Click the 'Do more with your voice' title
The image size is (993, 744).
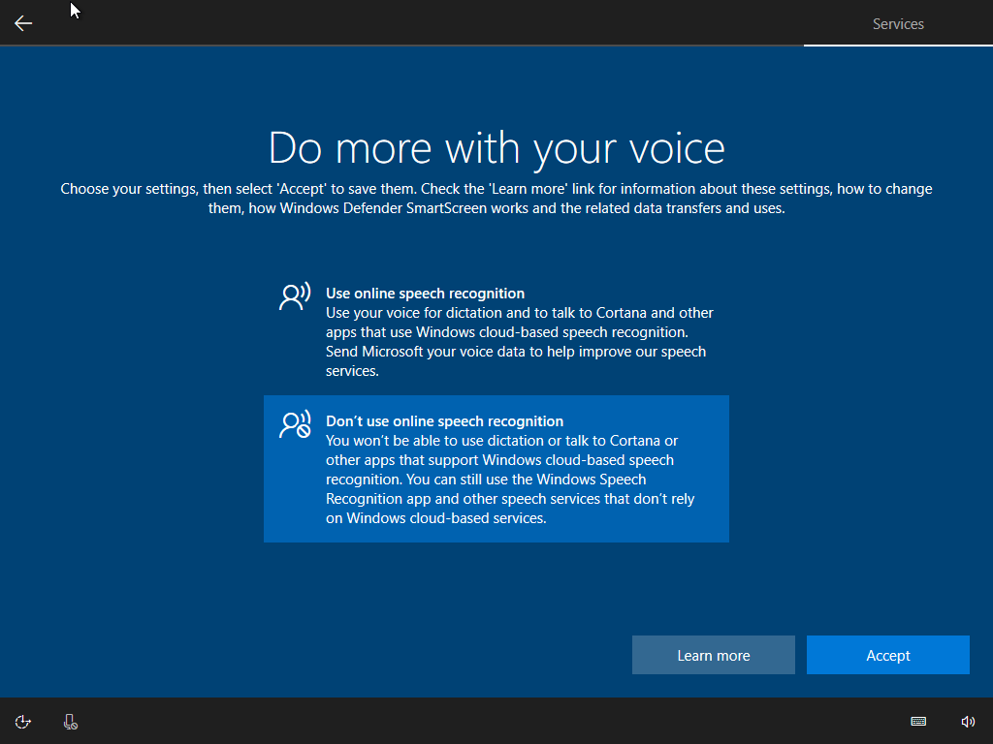(496, 148)
